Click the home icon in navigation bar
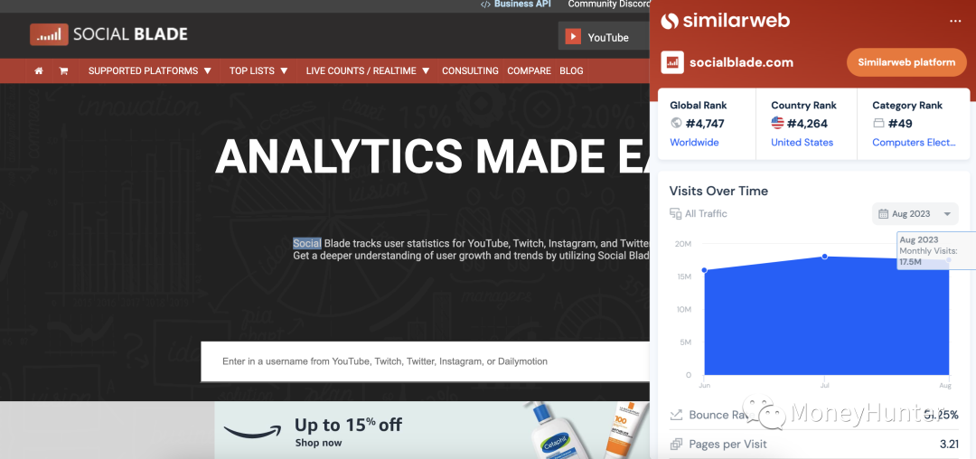The height and width of the screenshot is (459, 976). [38, 70]
